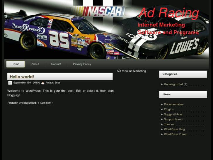This screenshot has height=160, width=213.
Task: Open the Contact page
Action: point(56,64)
